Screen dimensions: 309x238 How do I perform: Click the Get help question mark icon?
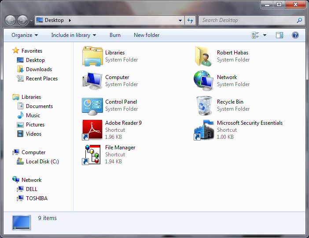(x=295, y=35)
